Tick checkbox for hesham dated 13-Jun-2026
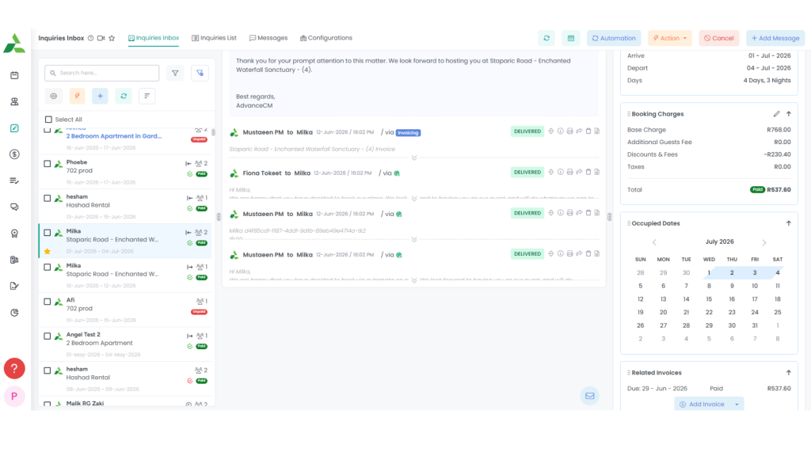Viewport: 811px width, 456px height. click(47, 199)
